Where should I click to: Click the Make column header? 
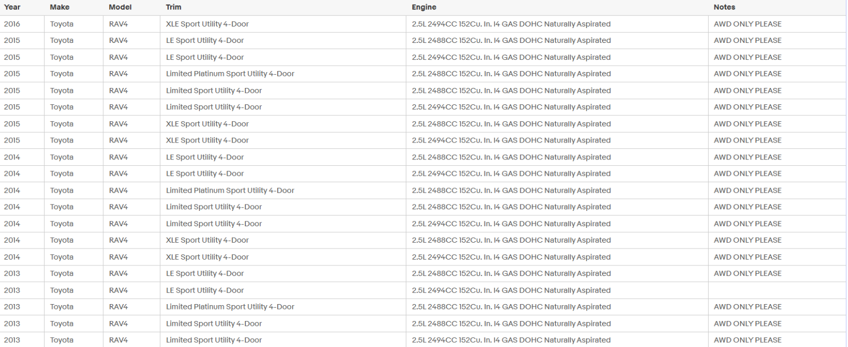pos(59,7)
